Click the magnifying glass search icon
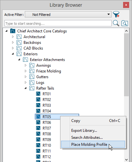Screen dimensions: 132x162 pos(116,23)
